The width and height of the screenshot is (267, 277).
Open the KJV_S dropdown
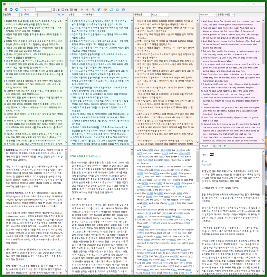pos(160,15)
